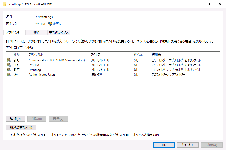The height and width of the screenshot is (150, 226).
Task: Close the security settings dialog
Action: click(x=220, y=4)
